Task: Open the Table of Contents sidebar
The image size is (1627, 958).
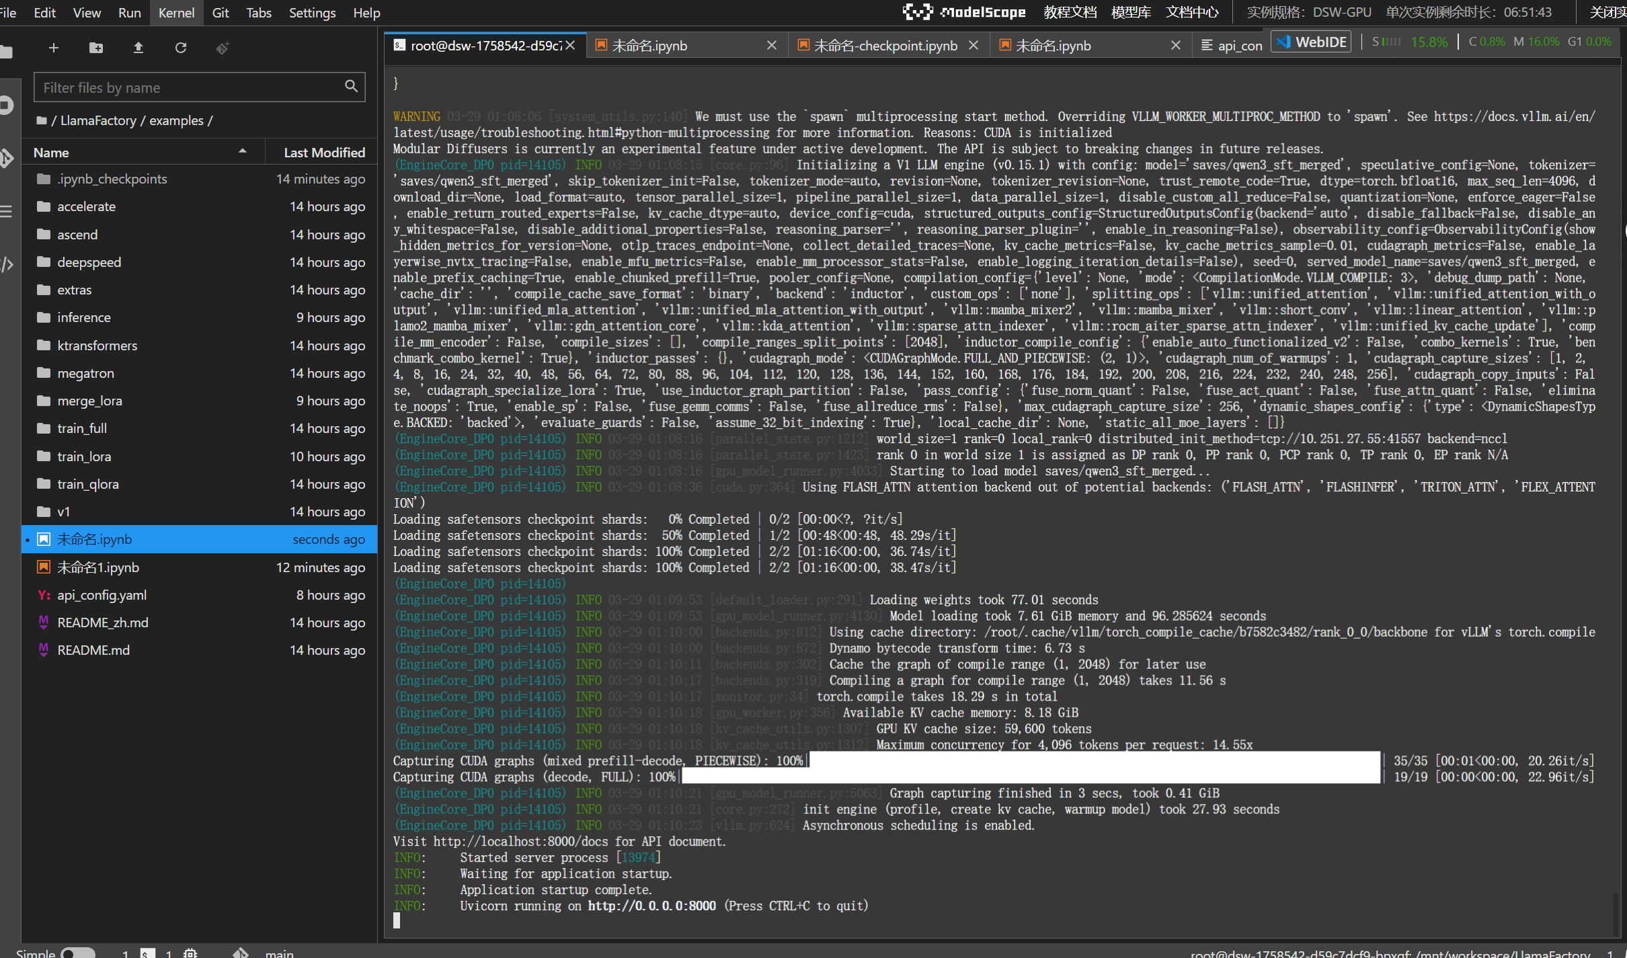Action: pos(7,212)
